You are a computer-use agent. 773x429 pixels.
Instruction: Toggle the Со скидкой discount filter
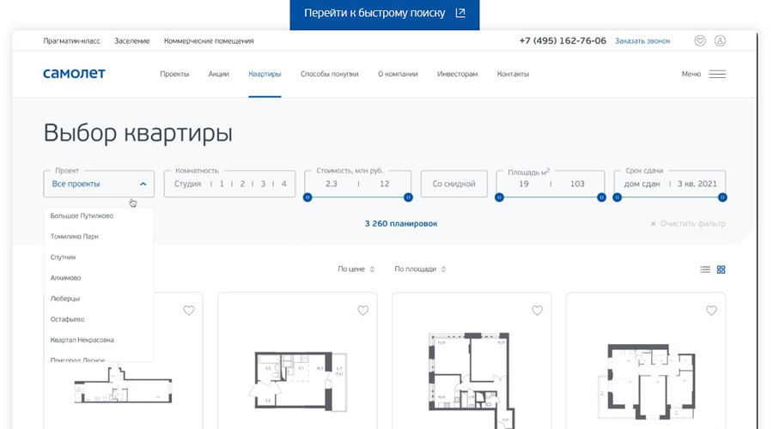(x=454, y=184)
